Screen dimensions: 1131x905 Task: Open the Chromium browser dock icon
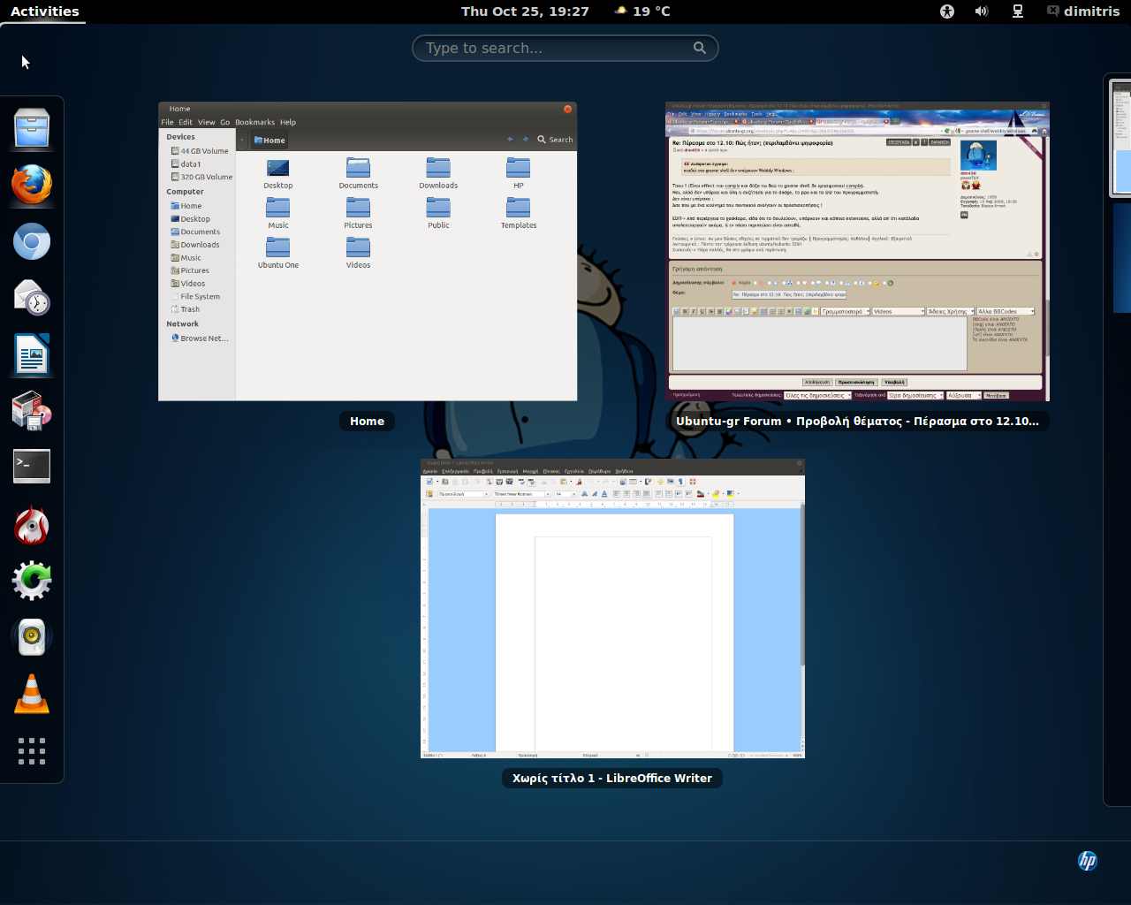(x=32, y=242)
